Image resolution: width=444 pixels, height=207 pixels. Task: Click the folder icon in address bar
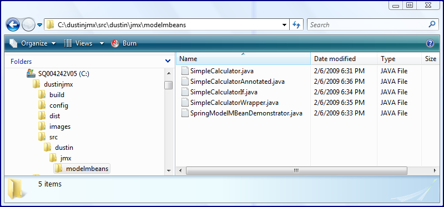(x=50, y=24)
